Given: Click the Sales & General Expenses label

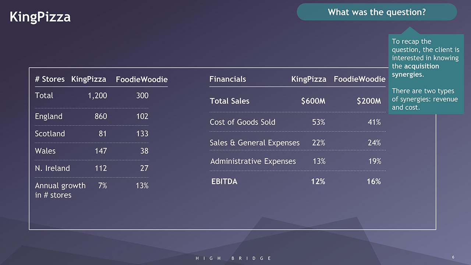Looking at the screenshot, I should [x=255, y=143].
